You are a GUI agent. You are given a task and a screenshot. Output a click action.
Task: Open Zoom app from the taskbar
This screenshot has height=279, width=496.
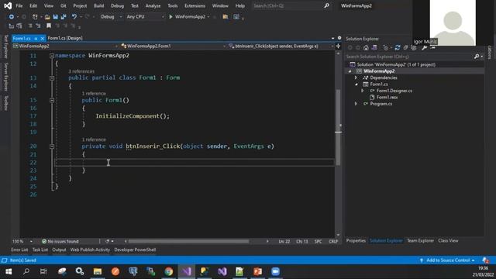click(276, 271)
